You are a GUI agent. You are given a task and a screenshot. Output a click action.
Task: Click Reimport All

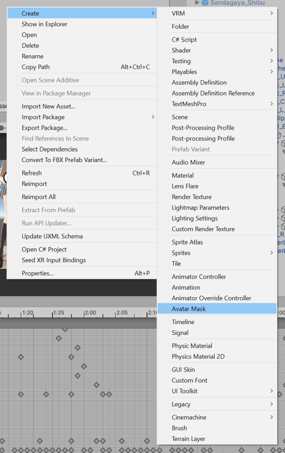coord(38,197)
